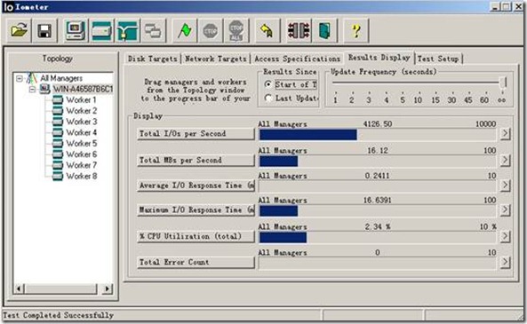527x324 pixels.
Task: Select Worker 4 in the topology tree
Action: (82, 132)
